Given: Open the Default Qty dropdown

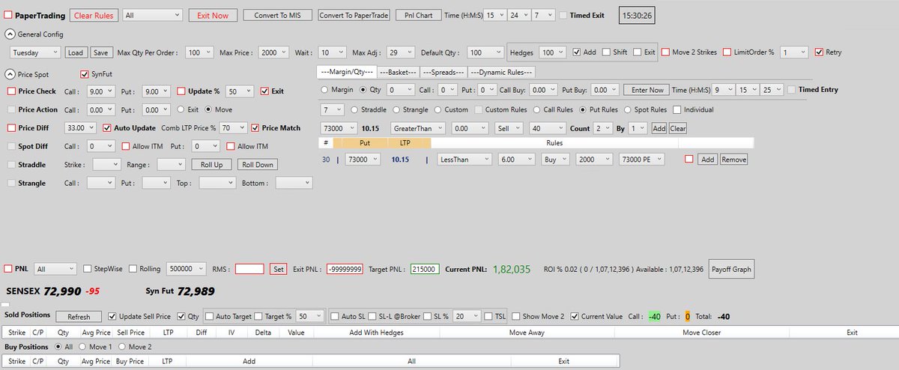Looking at the screenshot, I should tap(485, 52).
